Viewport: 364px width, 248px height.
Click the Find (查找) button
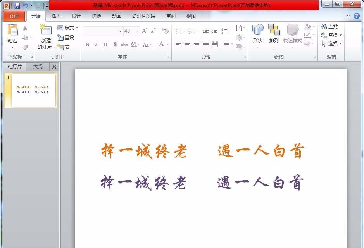pos(329,27)
